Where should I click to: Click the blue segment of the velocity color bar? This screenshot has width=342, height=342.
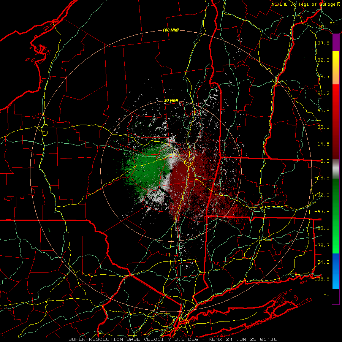[336, 271]
